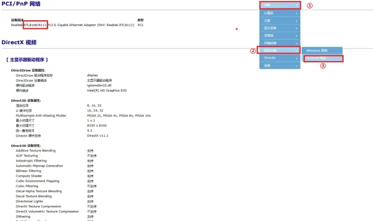Expand the 主板 menu entry
This screenshot has height=221, width=373.
(280, 21)
